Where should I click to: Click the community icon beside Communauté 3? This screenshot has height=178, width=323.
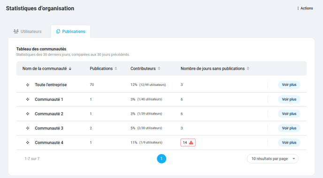click(28, 128)
